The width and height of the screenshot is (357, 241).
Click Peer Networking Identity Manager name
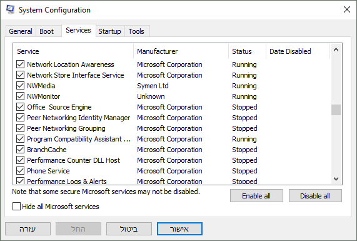[x=79, y=118]
